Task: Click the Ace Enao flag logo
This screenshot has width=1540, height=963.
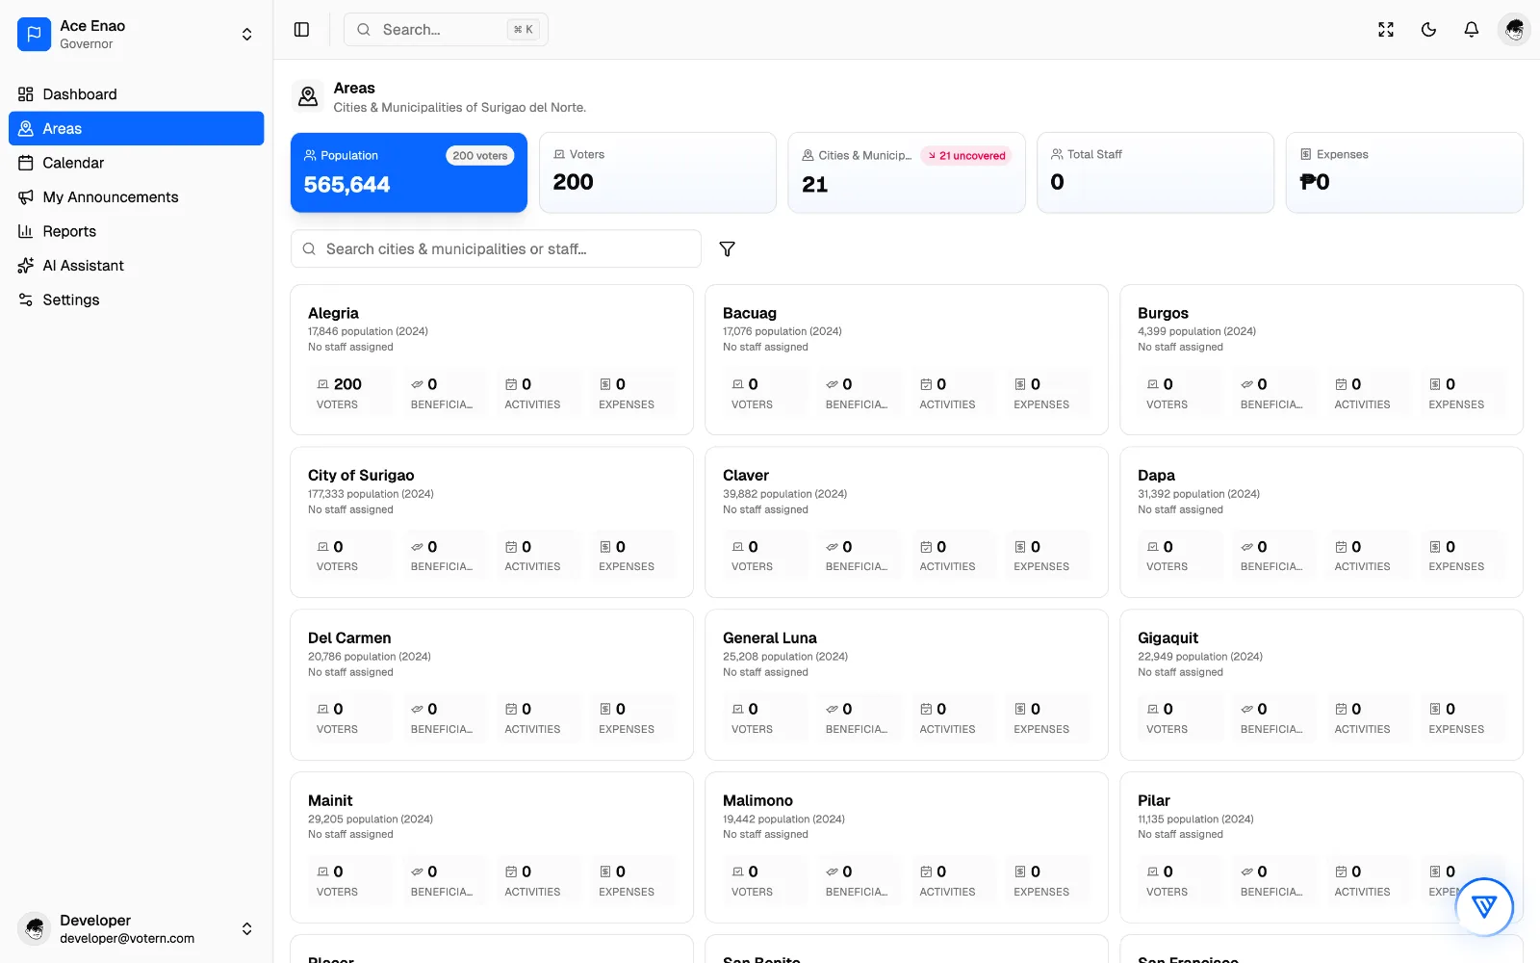Action: [34, 34]
